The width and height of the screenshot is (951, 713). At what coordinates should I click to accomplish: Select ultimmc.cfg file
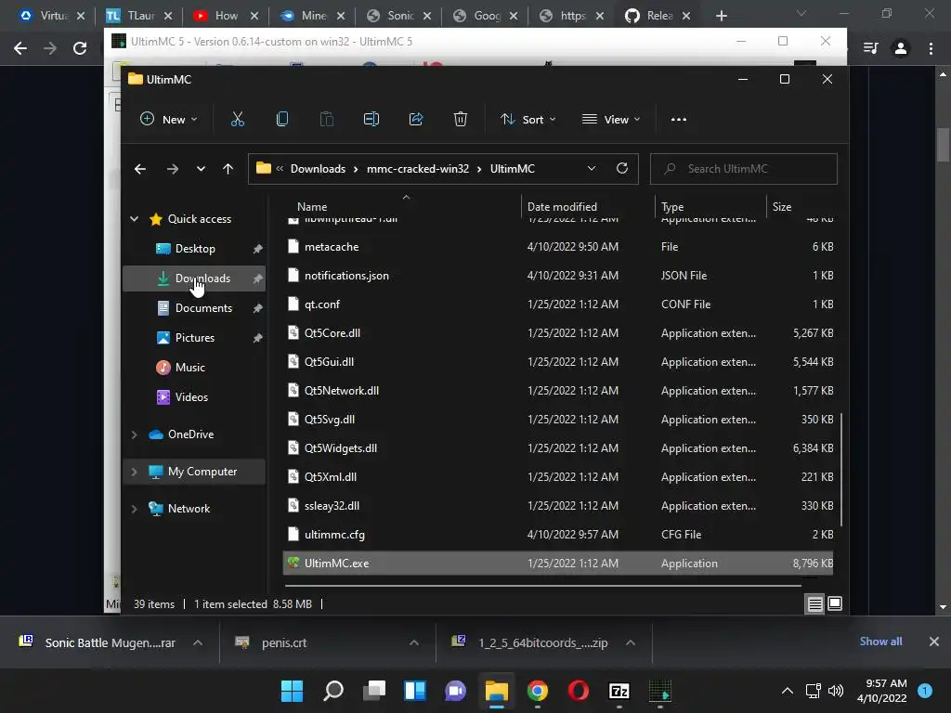coord(334,535)
